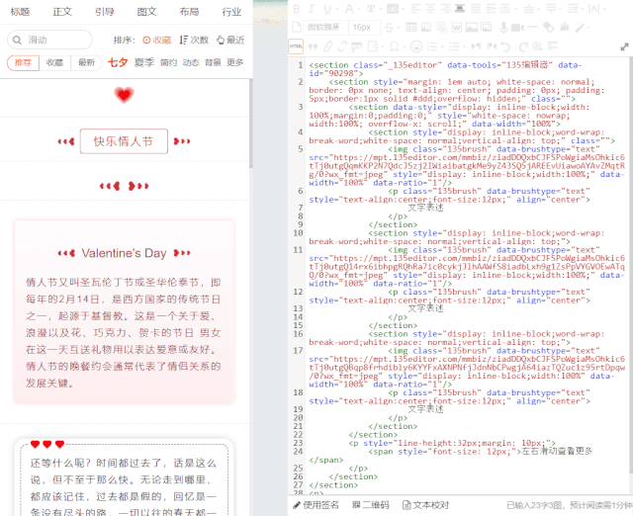The height and width of the screenshot is (516, 633).
Task: Select the 推荐 filter pill
Action: pos(23,63)
